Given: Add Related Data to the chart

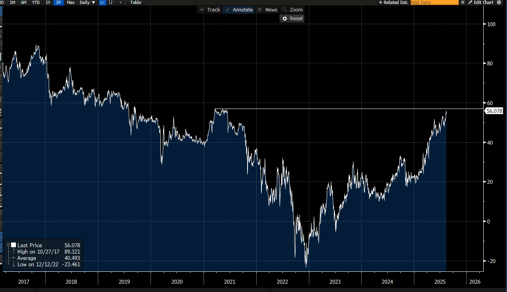Looking at the screenshot, I should [393, 2].
